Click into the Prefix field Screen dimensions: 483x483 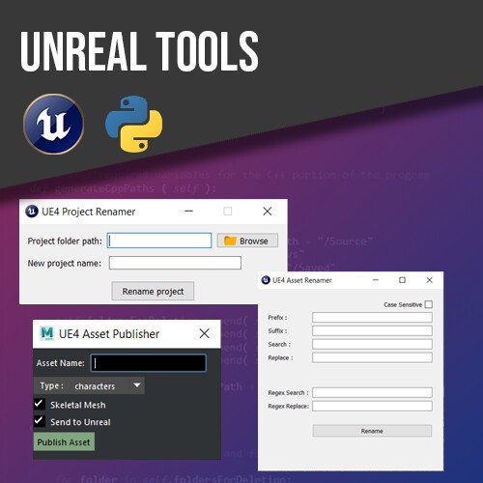coord(372,318)
